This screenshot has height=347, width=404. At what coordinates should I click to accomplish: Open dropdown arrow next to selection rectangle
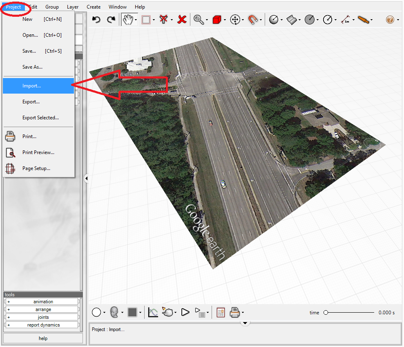(154, 20)
